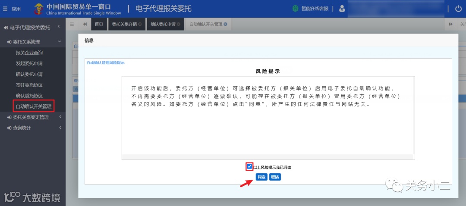The height and width of the screenshot is (206, 466).
Task: Close the 自动确认开关管理 tab
Action: coord(225,24)
